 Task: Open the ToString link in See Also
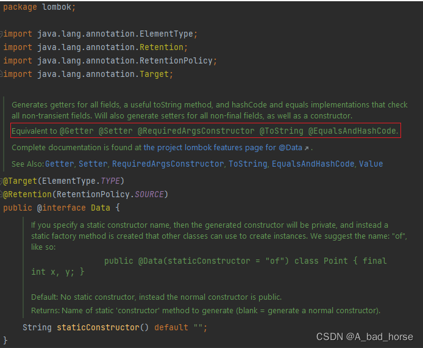pos(248,164)
